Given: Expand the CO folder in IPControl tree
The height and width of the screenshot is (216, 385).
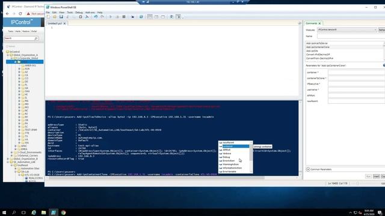Looking at the screenshot, I should (19, 79).
